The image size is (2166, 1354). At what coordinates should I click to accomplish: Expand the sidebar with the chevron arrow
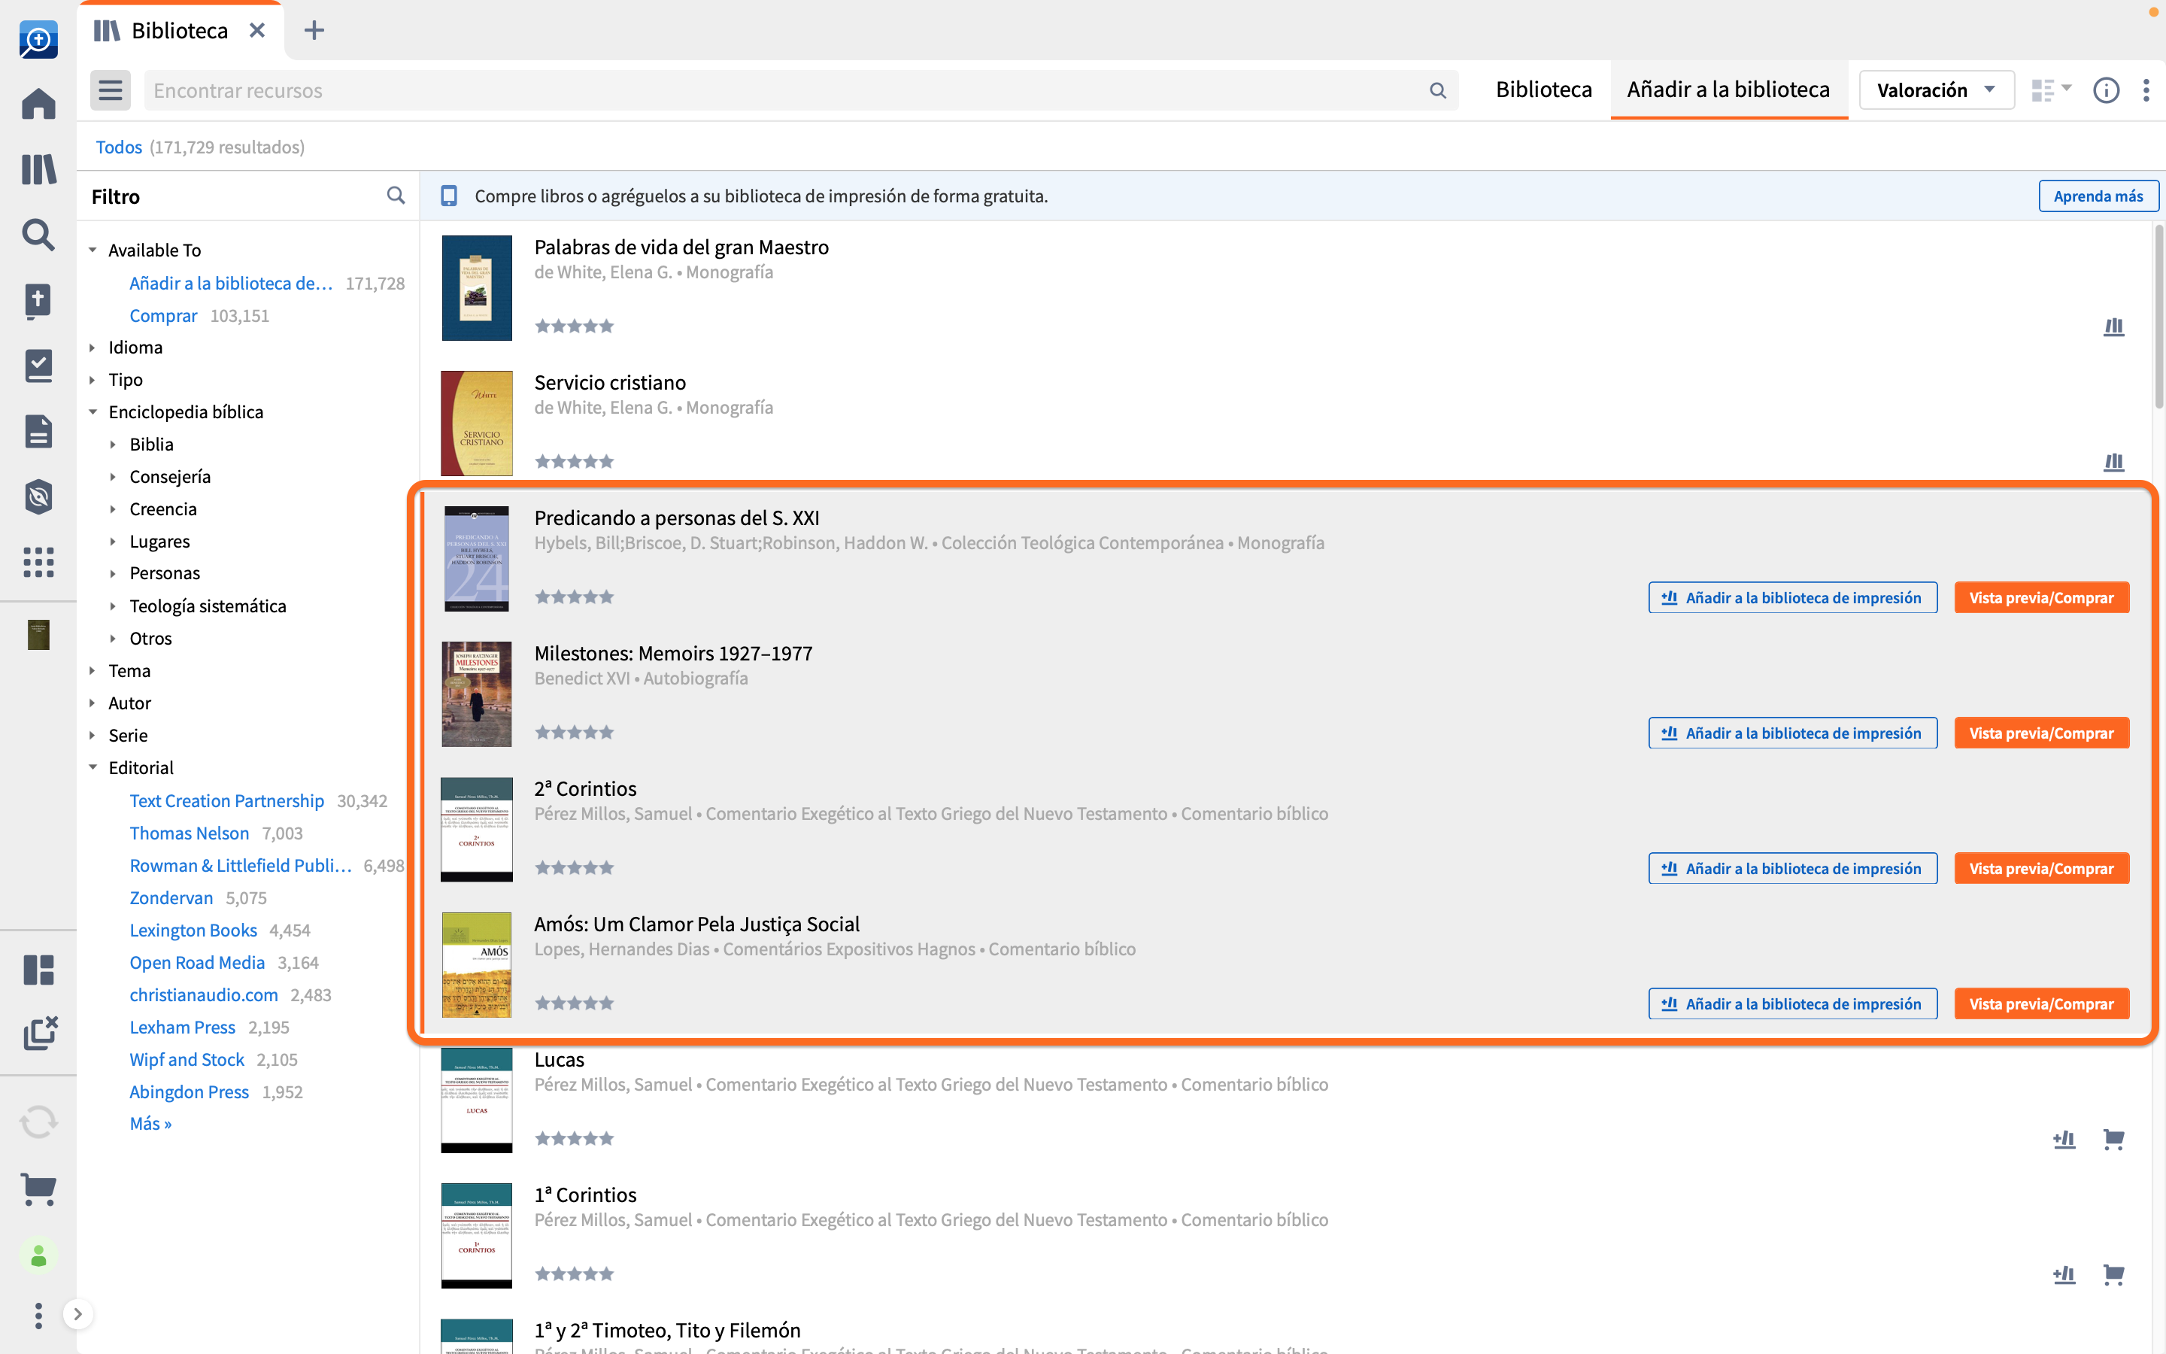click(x=78, y=1315)
